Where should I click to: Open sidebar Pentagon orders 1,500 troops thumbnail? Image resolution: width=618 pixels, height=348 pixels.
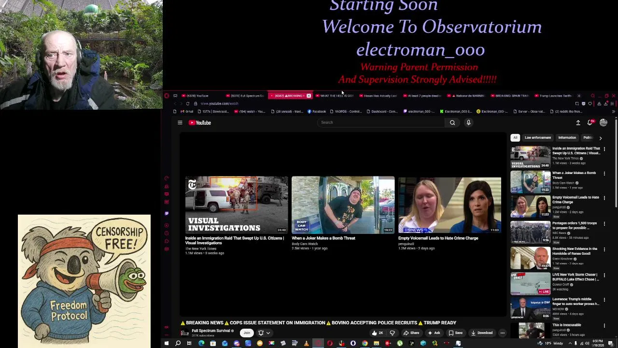[530, 232]
